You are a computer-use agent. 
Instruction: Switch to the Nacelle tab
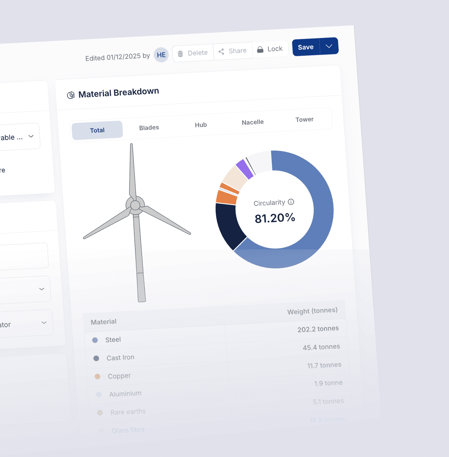pyautogui.click(x=253, y=122)
